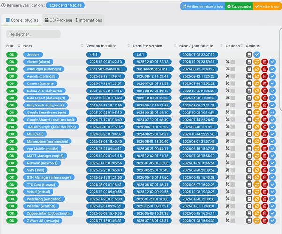Open changelog for Network (networks) plugin
The image size is (282, 234).
249,163
